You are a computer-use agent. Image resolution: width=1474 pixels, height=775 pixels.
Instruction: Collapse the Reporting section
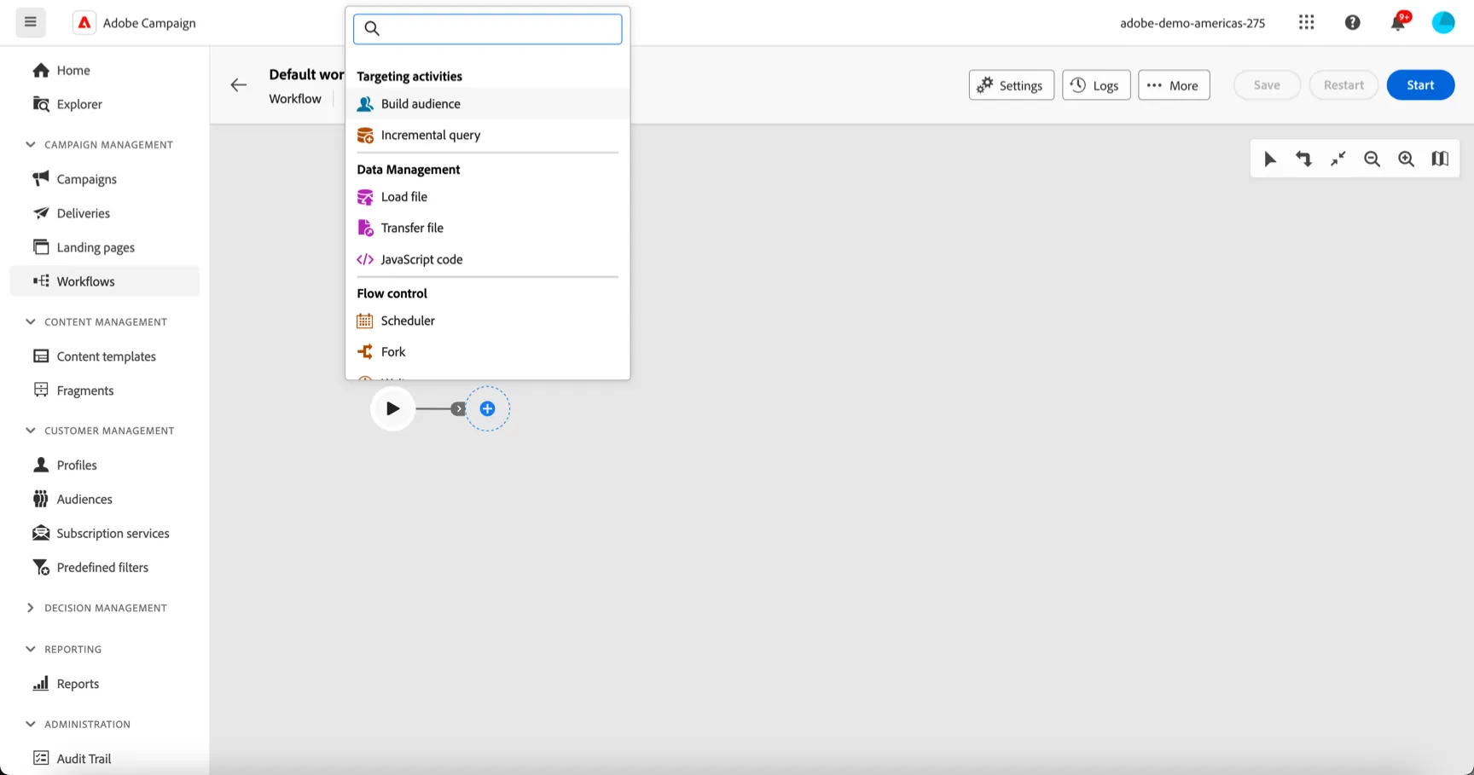[31, 650]
